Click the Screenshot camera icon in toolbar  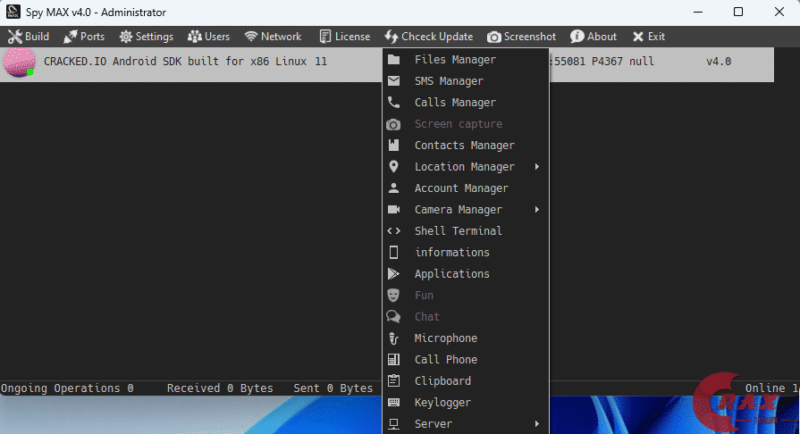(x=494, y=37)
